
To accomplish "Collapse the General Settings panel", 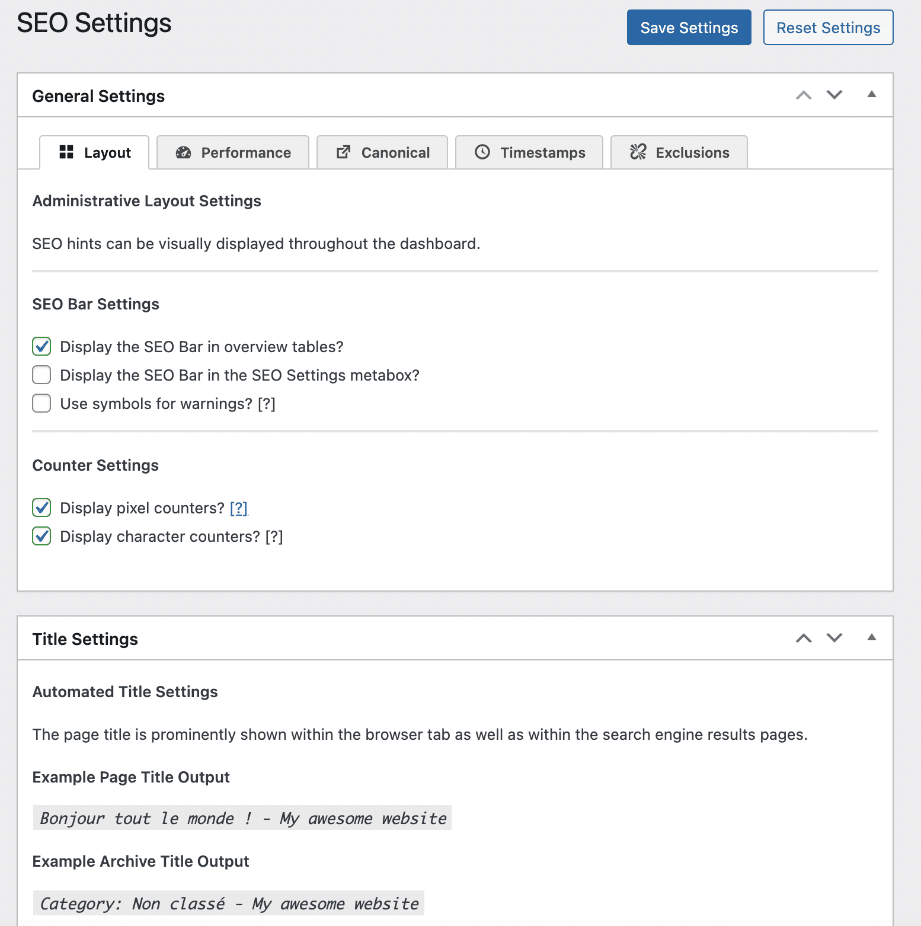I will (872, 94).
